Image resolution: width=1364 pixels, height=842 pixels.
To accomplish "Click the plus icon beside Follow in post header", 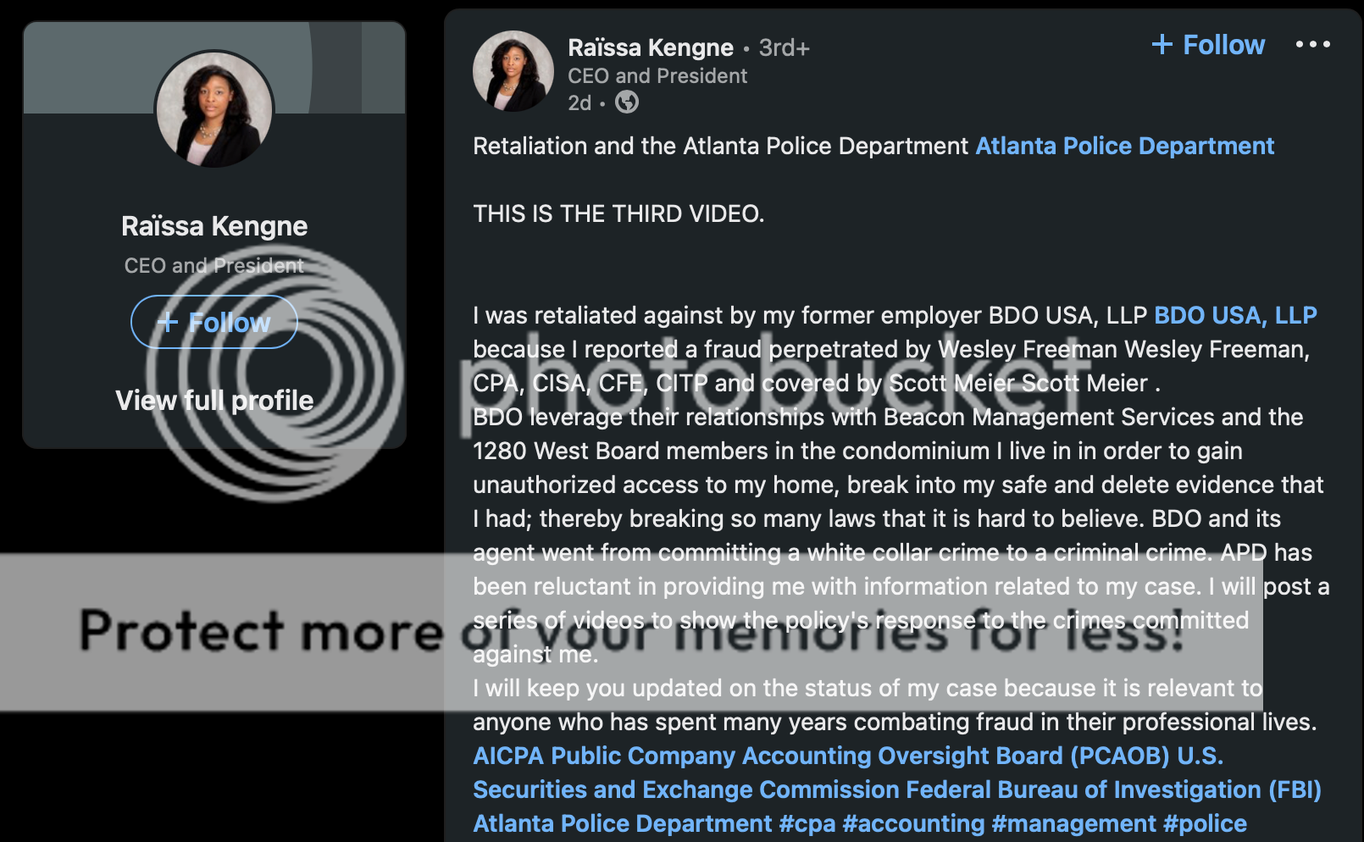I will pos(1162,44).
